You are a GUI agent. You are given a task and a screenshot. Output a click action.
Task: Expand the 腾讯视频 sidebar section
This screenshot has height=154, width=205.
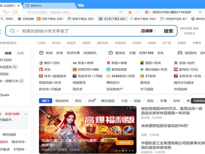(26, 134)
